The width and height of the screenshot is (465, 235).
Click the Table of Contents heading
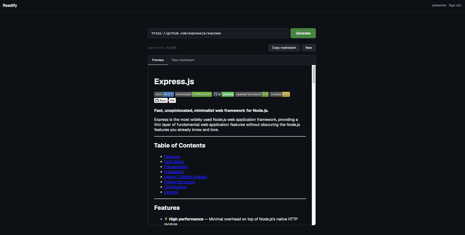180,145
